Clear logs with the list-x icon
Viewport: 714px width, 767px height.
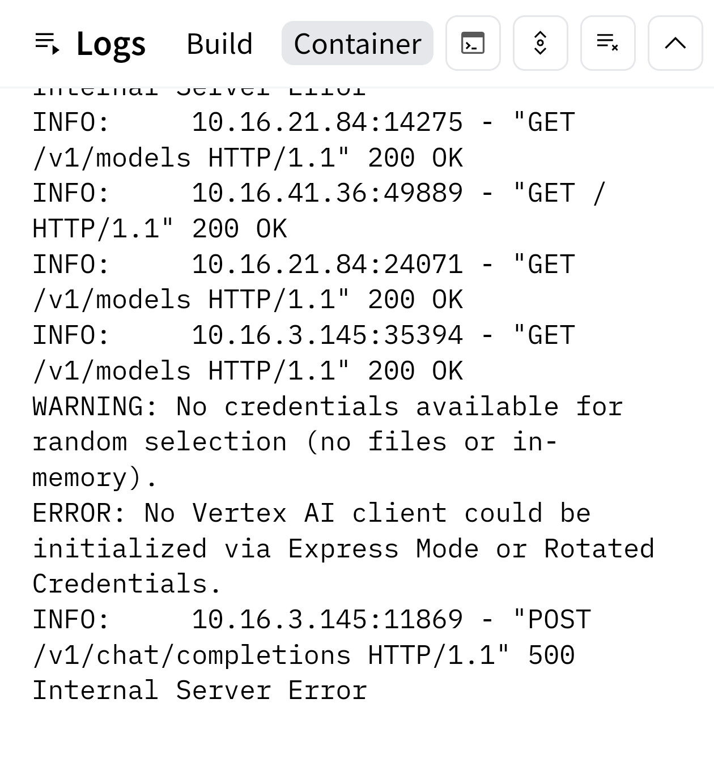click(x=607, y=44)
